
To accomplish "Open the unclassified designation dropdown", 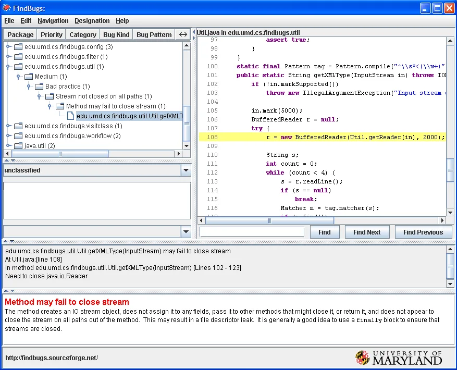I will tap(186, 170).
